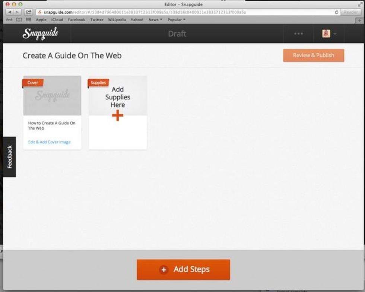The height and width of the screenshot is (292, 365).
Task: Click the plus circle inside Add Steps
Action: pyautogui.click(x=164, y=270)
